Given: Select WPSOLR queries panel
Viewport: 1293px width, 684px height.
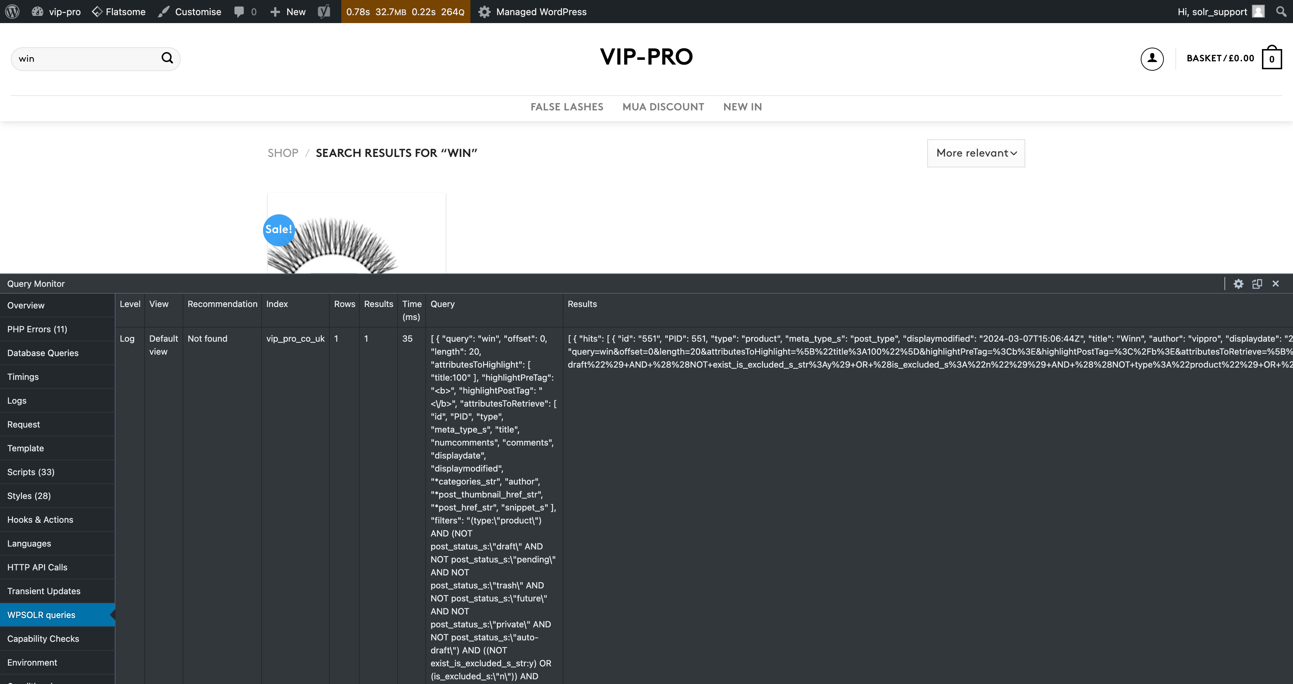Looking at the screenshot, I should [57, 615].
